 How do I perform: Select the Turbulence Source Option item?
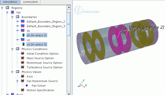tap(44, 67)
